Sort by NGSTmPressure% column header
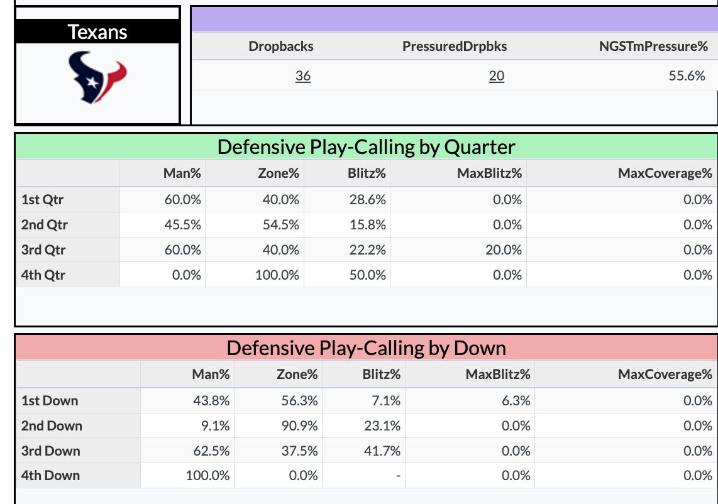The image size is (718, 504). click(x=653, y=46)
